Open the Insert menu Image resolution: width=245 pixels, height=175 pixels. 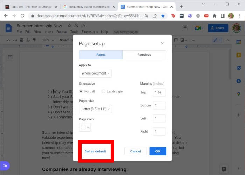pos(49,32)
